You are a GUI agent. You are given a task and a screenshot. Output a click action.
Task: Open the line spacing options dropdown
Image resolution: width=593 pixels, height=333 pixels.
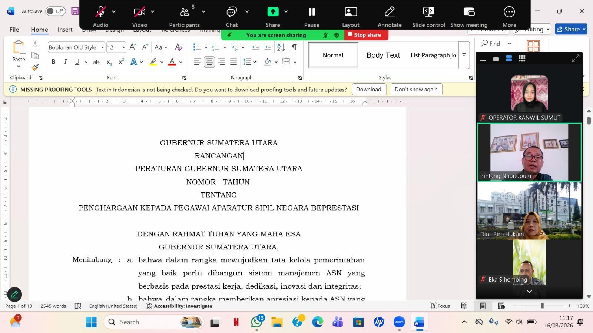pyautogui.click(x=254, y=62)
